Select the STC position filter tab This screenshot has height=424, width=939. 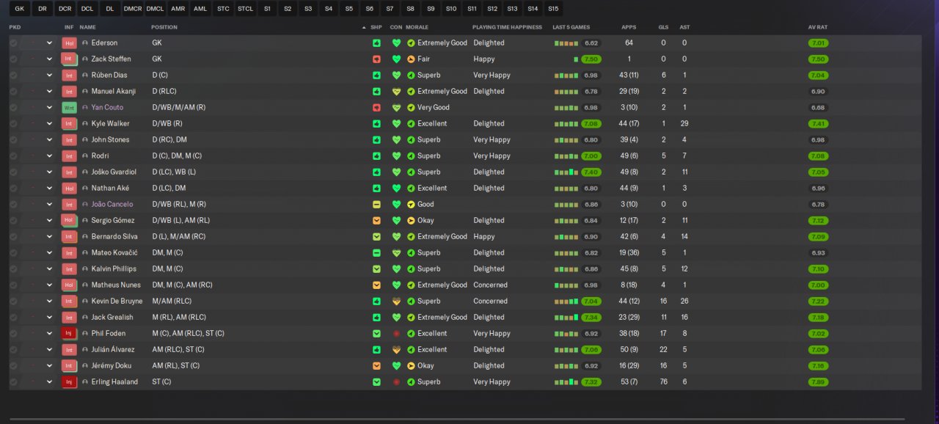223,9
